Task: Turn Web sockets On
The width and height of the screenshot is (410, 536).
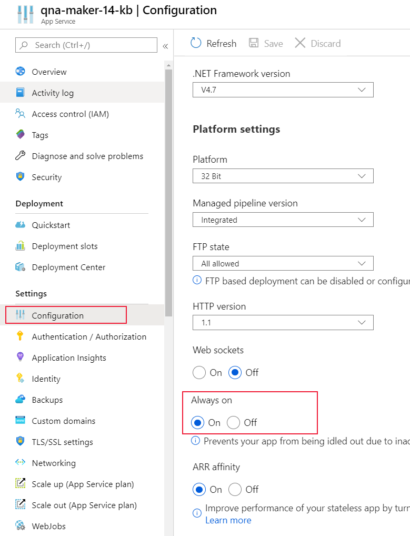Action: [x=199, y=372]
